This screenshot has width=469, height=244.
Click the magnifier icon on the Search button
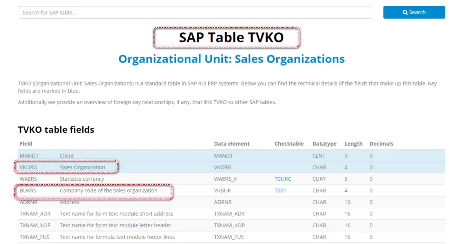(405, 12)
